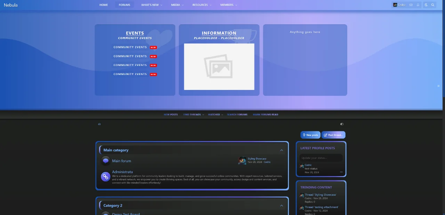The image size is (445, 215).
Task: Open the Styling Showcase last-post avatar
Action: [242, 160]
